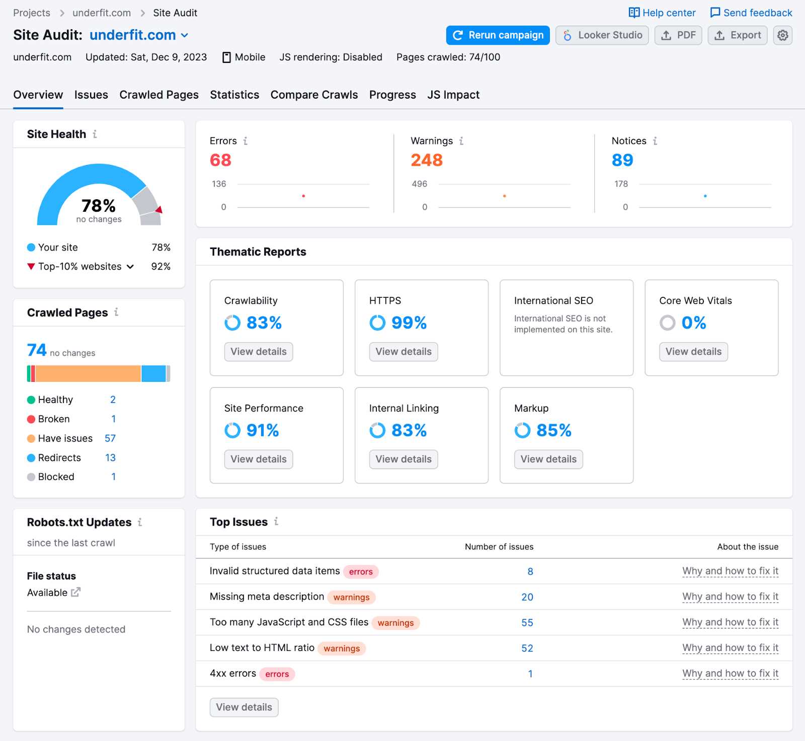
Task: Click the Export button
Action: coord(738,35)
